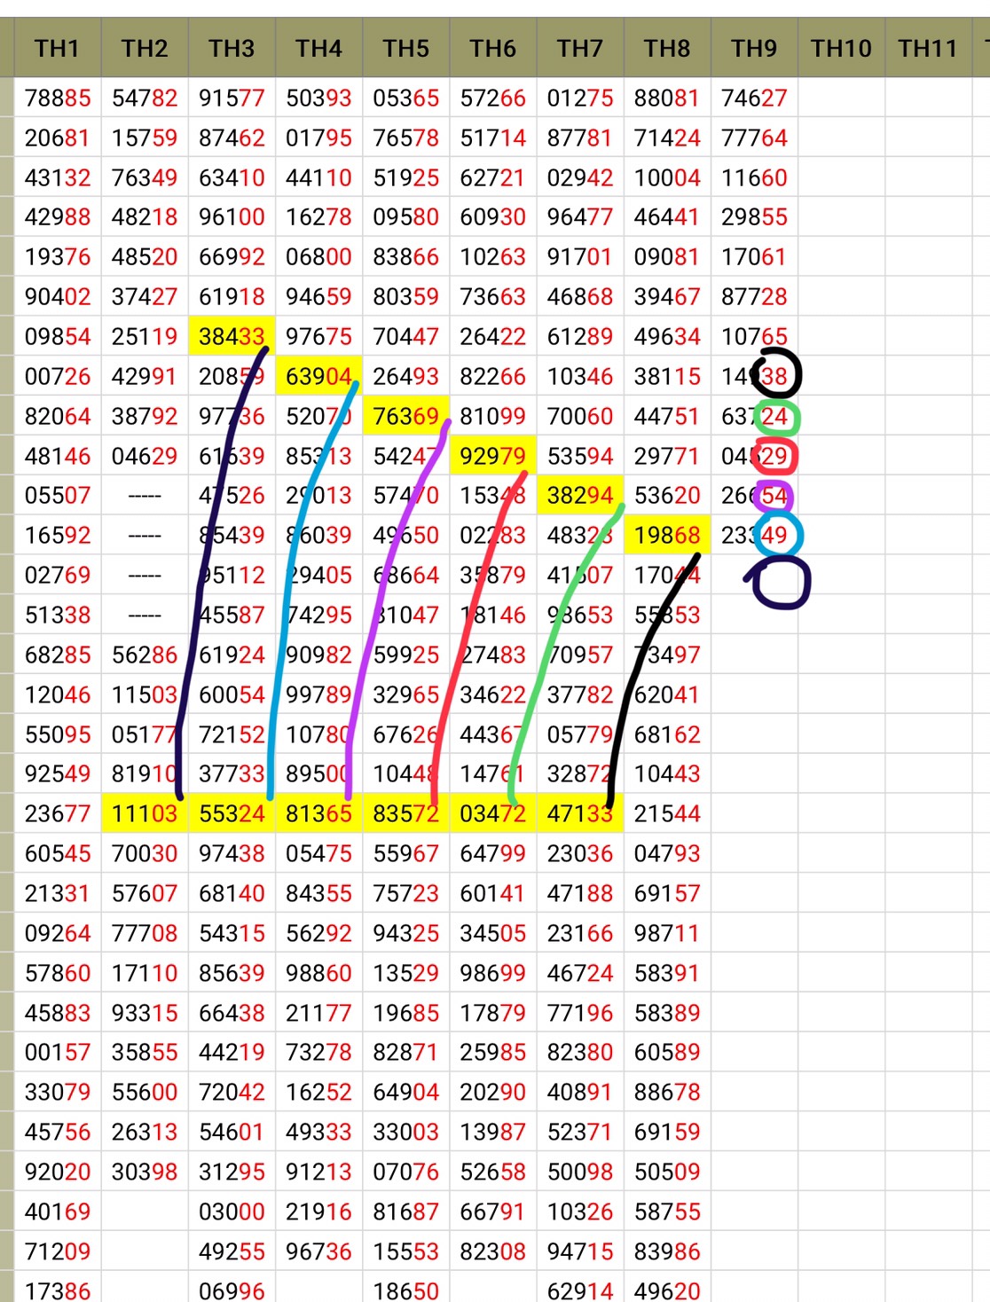This screenshot has height=1302, width=990.
Task: Select the cell with 70030
Action: (145, 853)
